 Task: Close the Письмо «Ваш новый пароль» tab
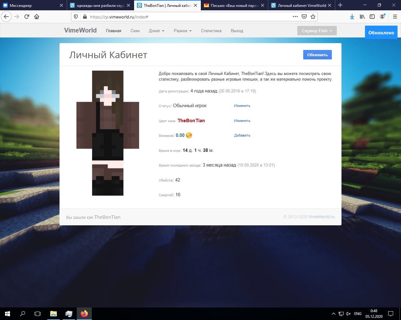coord(263,5)
